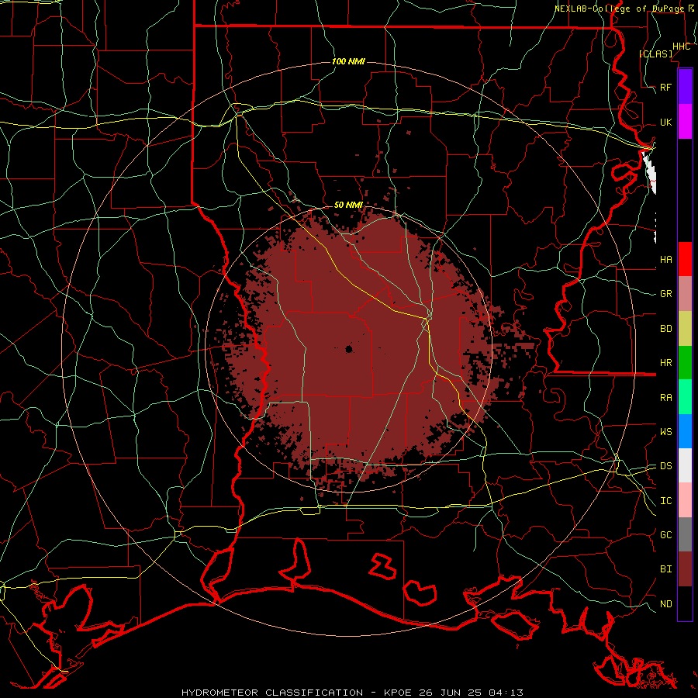Click the GR salmon legend swatch

[685, 294]
